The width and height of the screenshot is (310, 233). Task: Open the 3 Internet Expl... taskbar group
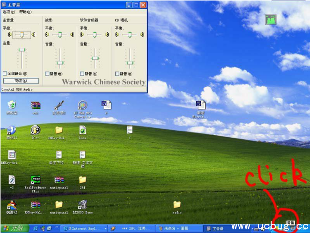[x=84, y=229]
